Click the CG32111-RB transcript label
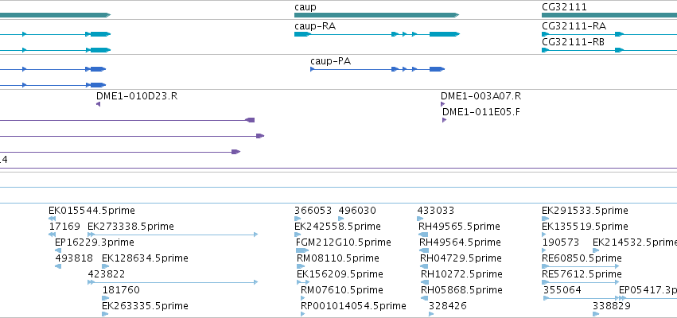Screen dimensions: 677x318 click(x=573, y=42)
